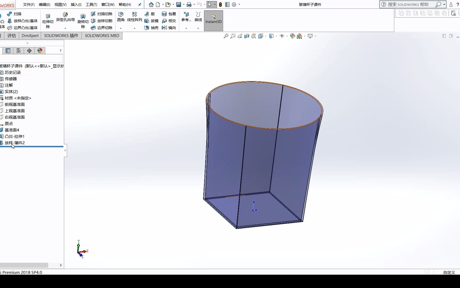Select the 放样-薄件2 feature in the tree
460x288 pixels.
click(x=15, y=143)
